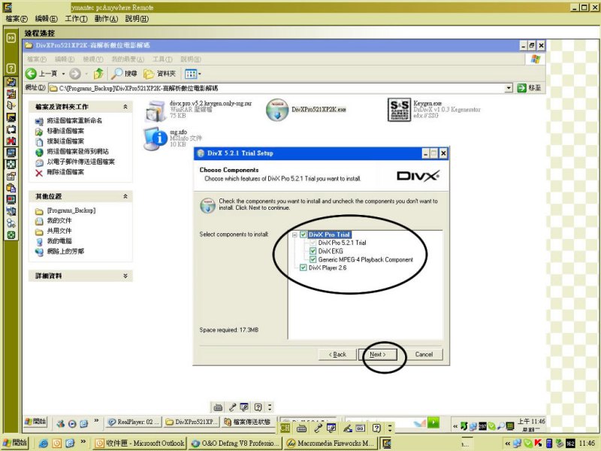Image resolution: width=601 pixels, height=451 pixels.
Task: Open Explorer window 檢視(V) menu
Action: (x=92, y=59)
